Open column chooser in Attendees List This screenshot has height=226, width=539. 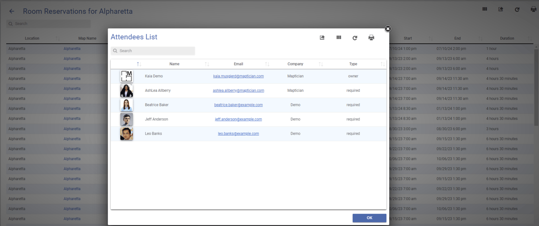click(x=339, y=38)
